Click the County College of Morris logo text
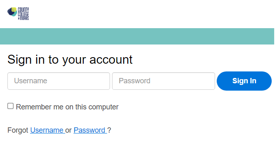This screenshot has width=275, height=149. point(23,13)
